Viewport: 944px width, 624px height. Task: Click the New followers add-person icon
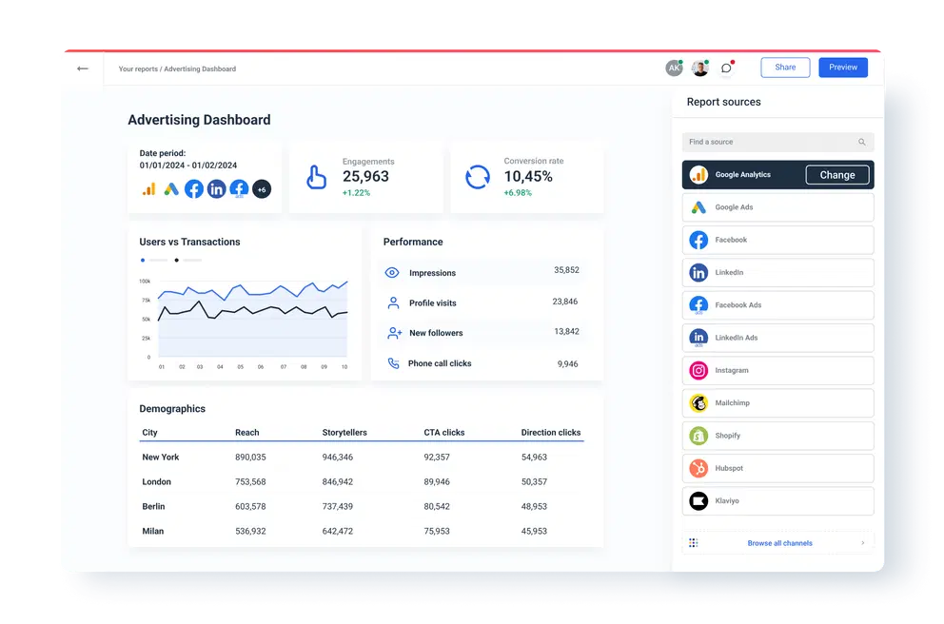pyautogui.click(x=391, y=332)
